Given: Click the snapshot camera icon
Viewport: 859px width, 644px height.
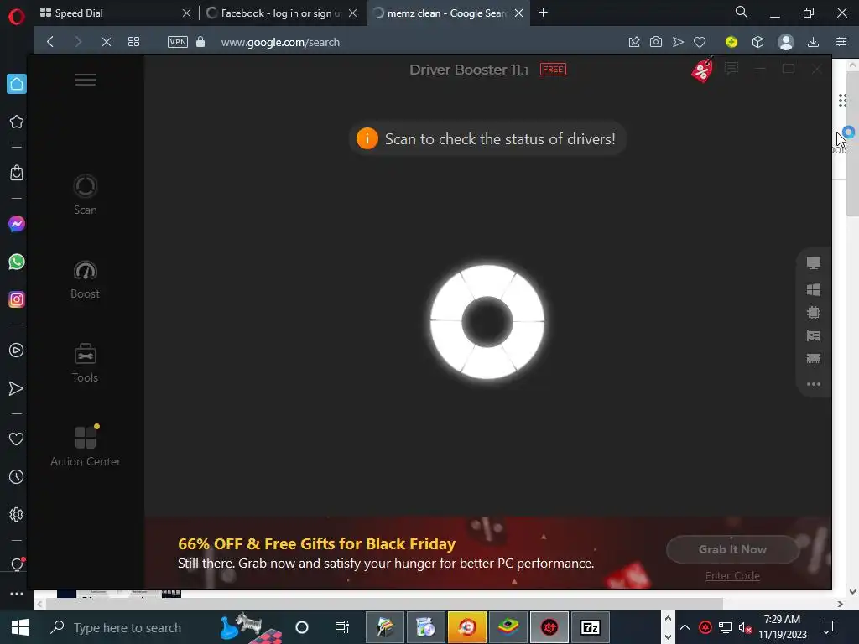Looking at the screenshot, I should [656, 42].
